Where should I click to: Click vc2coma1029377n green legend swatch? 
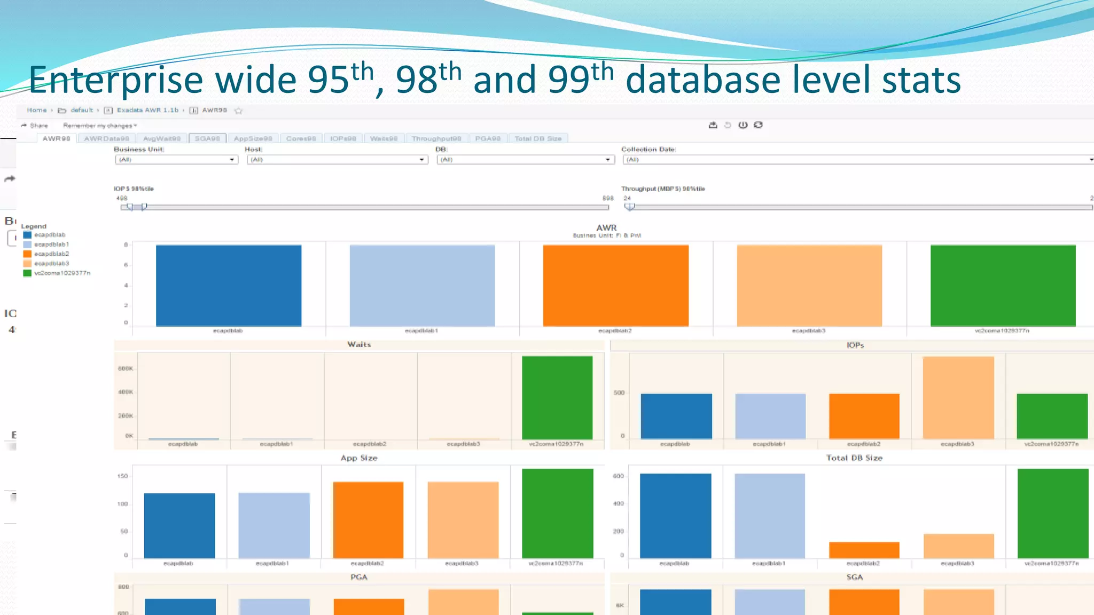(27, 273)
